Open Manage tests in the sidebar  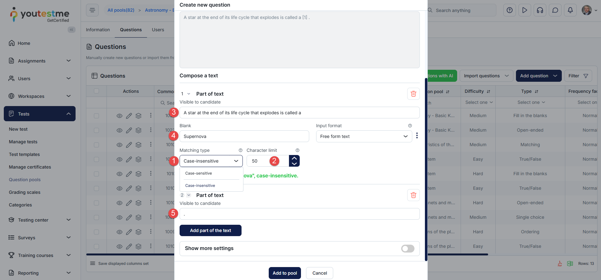(x=23, y=142)
